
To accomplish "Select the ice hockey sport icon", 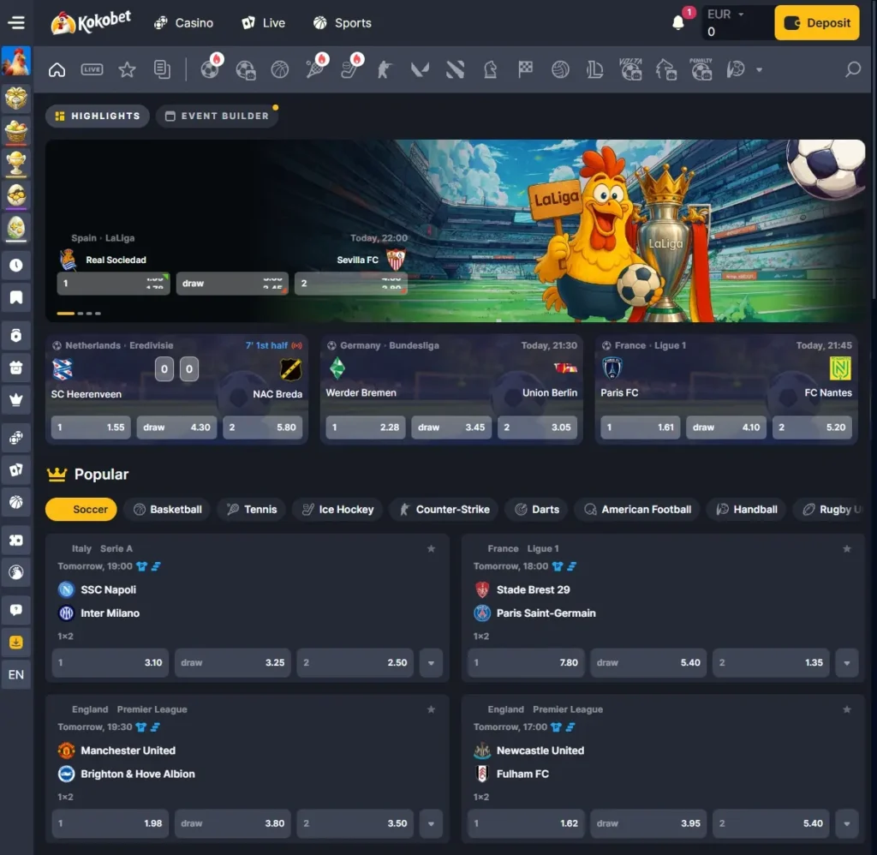I will [x=350, y=69].
